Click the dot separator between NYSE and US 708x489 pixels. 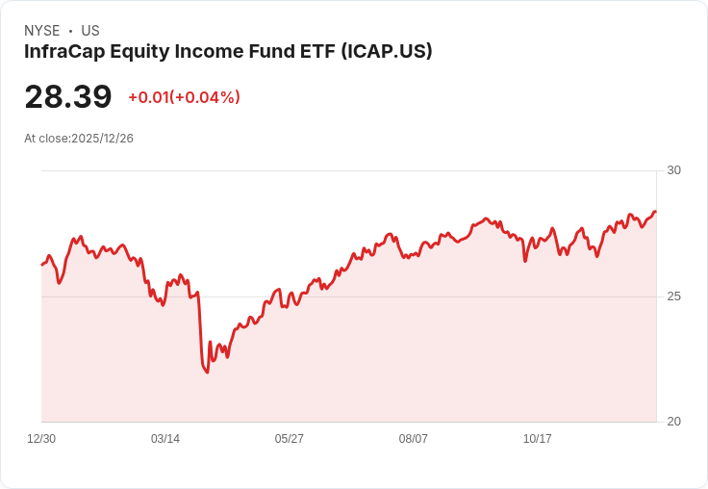pos(70,31)
